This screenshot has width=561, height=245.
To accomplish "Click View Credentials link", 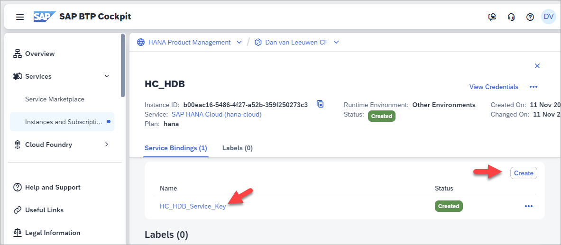I will pos(494,87).
